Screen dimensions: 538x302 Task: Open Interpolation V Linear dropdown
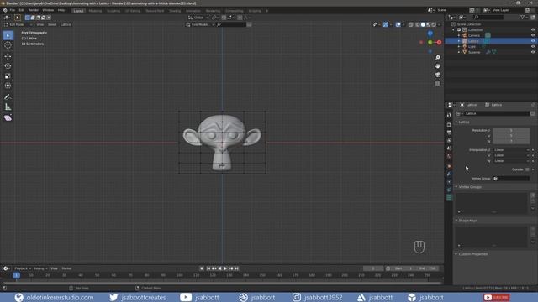point(512,155)
